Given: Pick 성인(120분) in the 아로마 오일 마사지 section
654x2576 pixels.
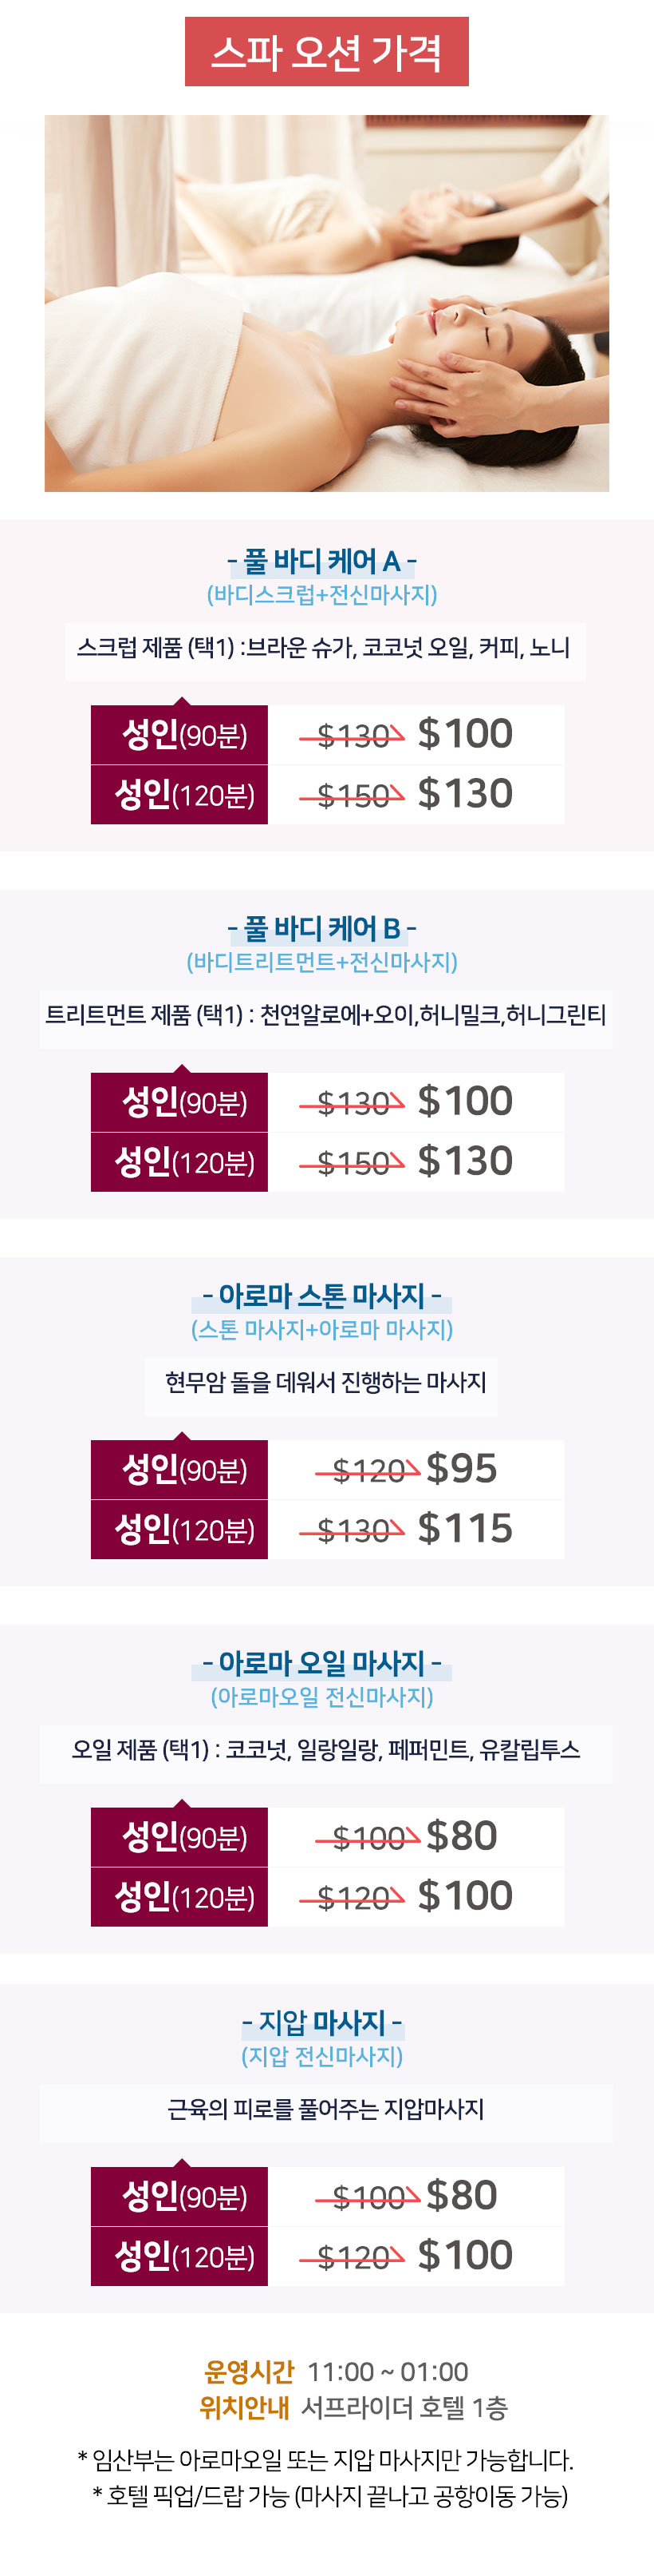Looking at the screenshot, I should pyautogui.click(x=179, y=1896).
